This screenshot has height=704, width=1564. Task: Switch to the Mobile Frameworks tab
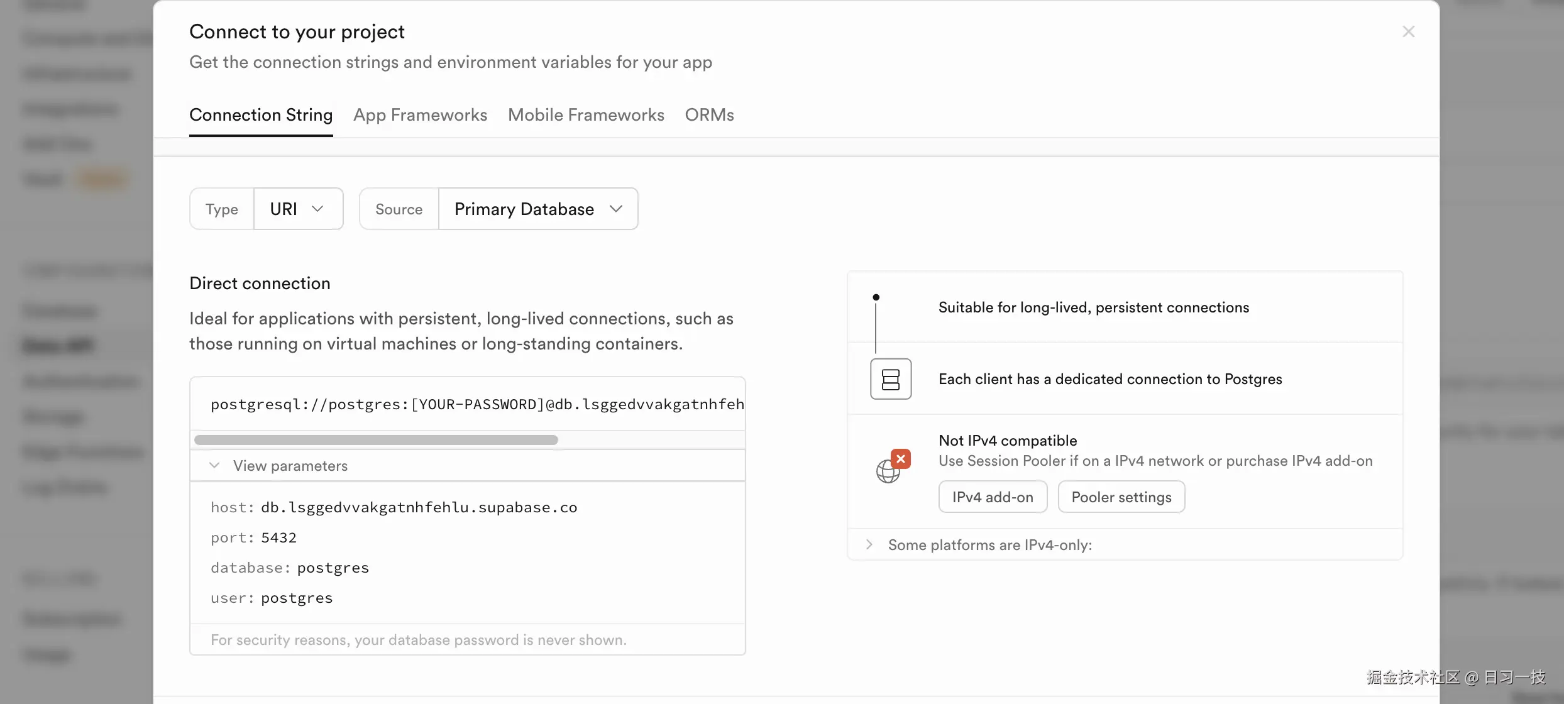tap(586, 115)
